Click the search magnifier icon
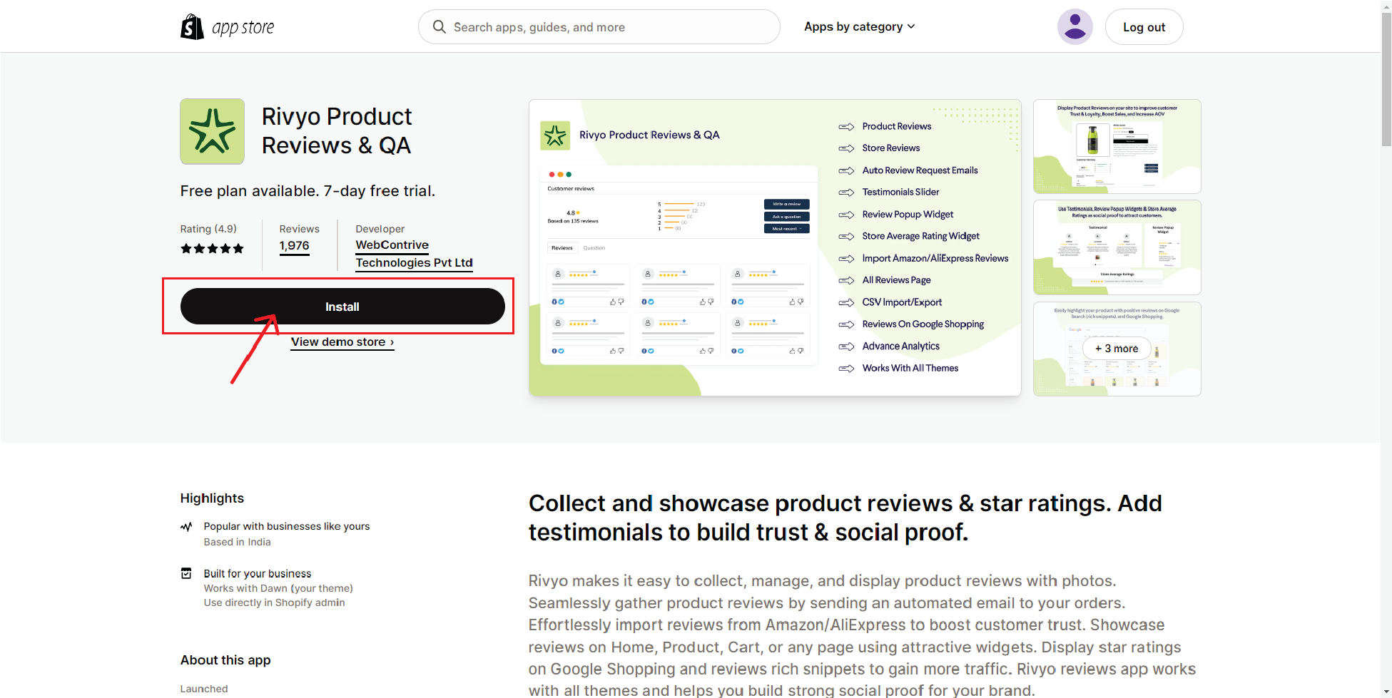Viewport: 1392px width, 698px height. (x=440, y=27)
